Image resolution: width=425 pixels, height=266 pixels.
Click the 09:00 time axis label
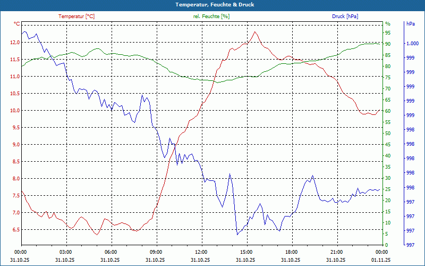[157, 252]
